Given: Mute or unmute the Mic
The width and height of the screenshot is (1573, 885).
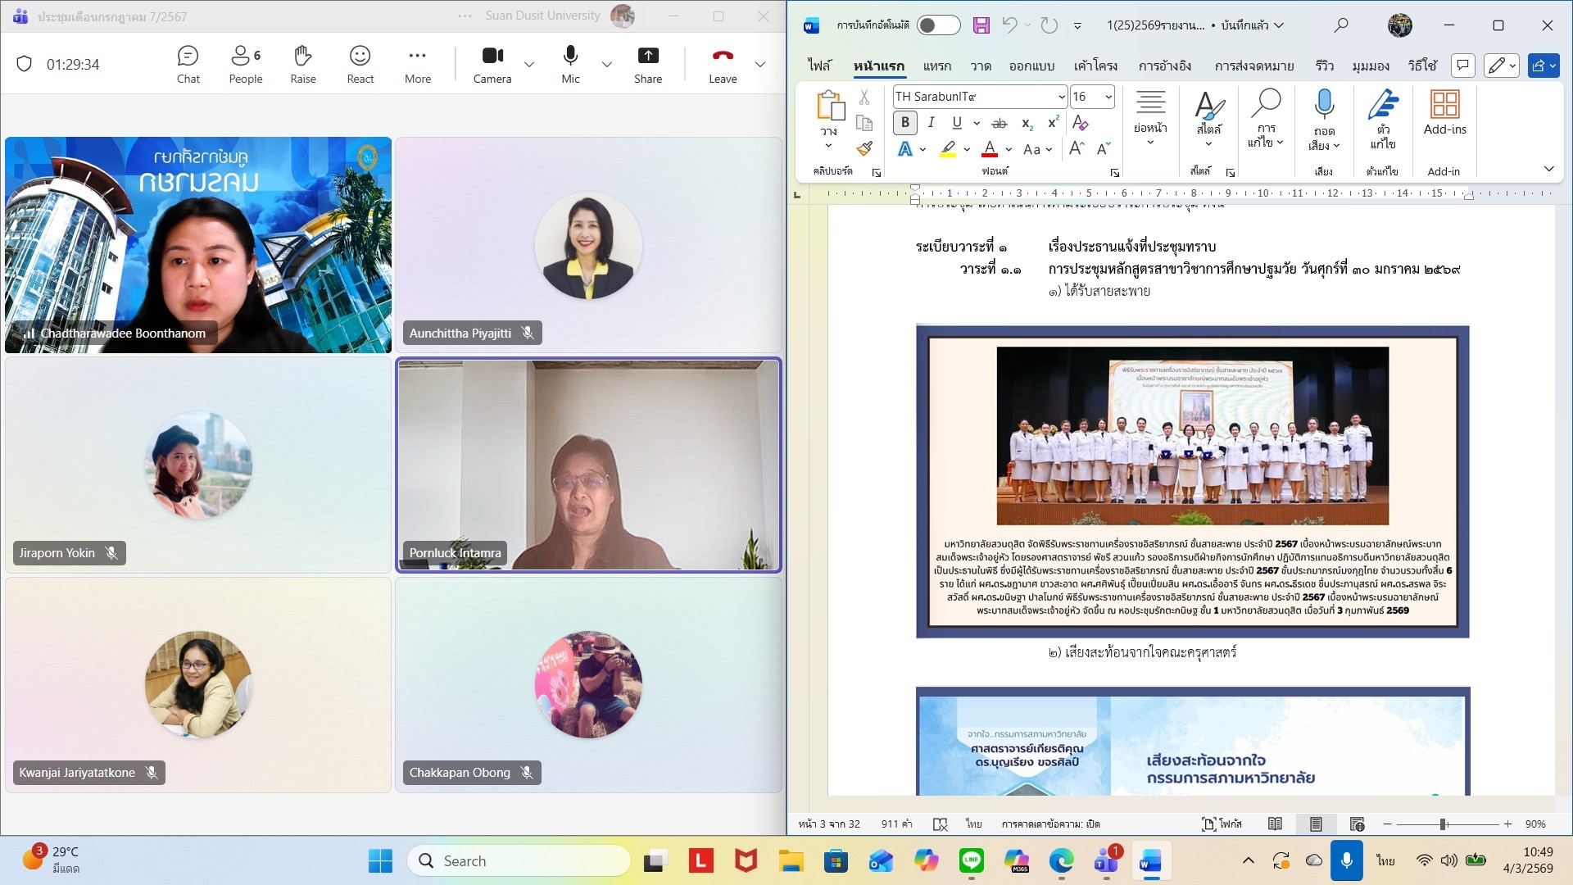Looking at the screenshot, I should [570, 64].
